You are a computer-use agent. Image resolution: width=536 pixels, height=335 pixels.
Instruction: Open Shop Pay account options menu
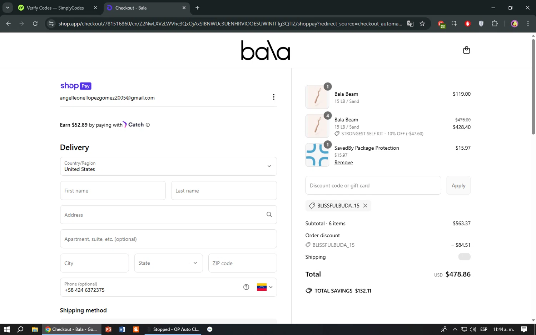pyautogui.click(x=274, y=97)
